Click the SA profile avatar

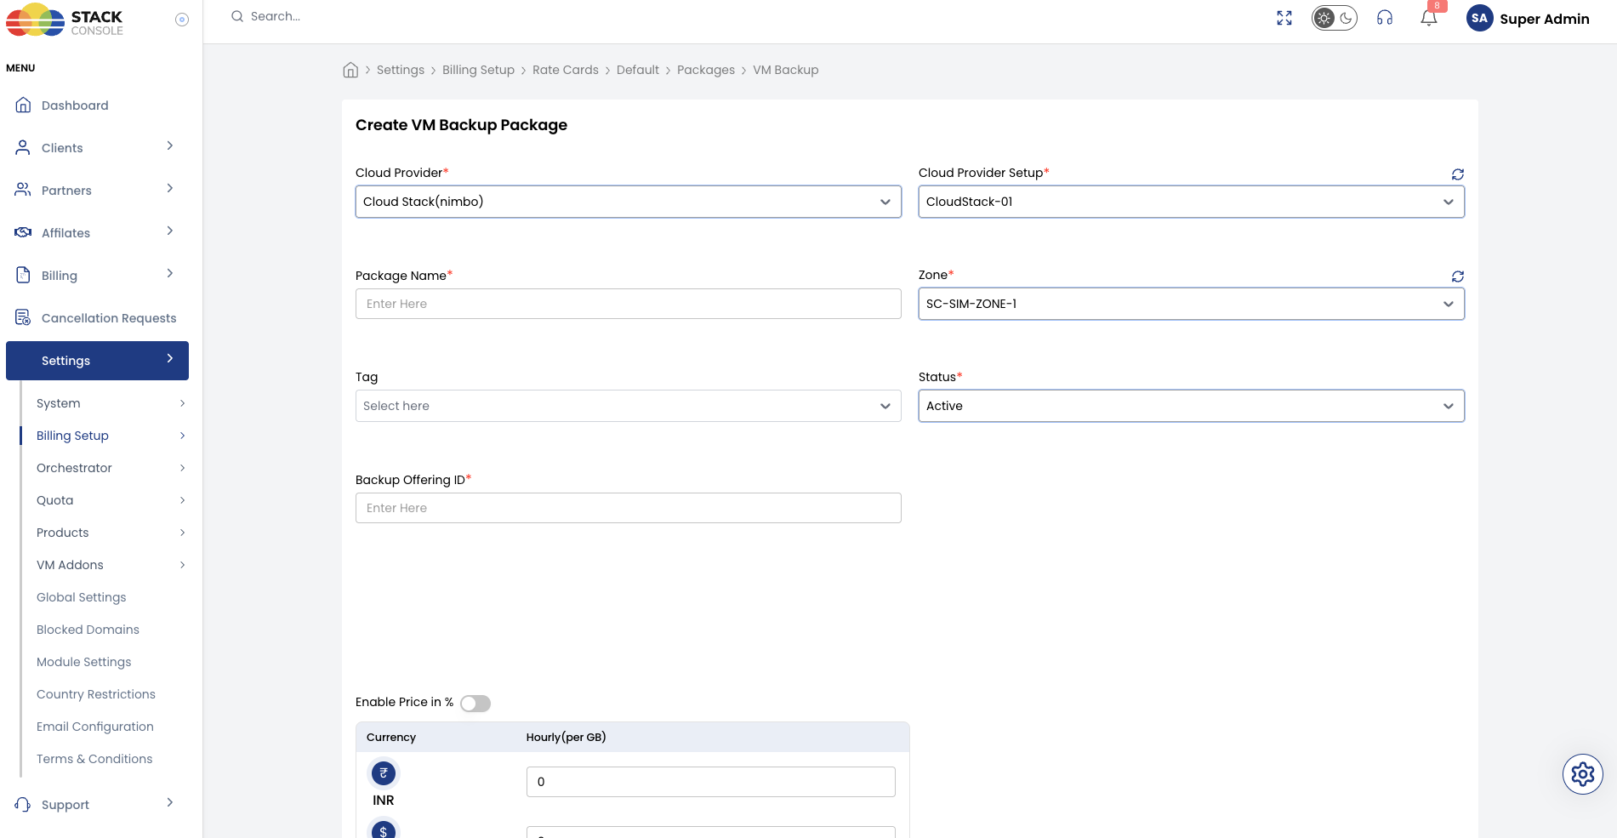1480,18
